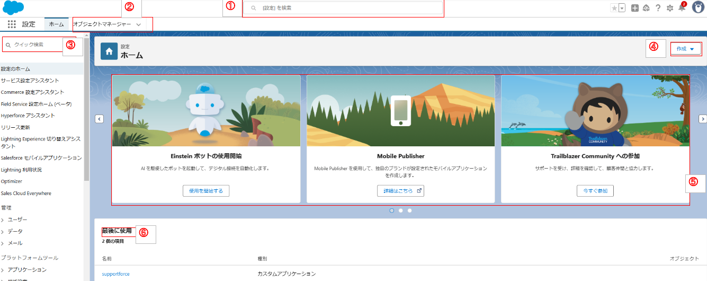Show the next carousel cards

tap(703, 119)
